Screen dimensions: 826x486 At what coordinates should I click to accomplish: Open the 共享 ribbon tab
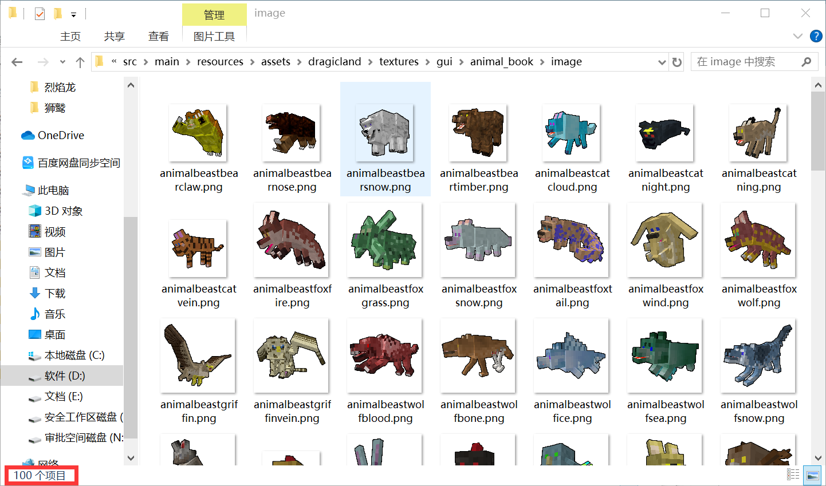pyautogui.click(x=115, y=36)
